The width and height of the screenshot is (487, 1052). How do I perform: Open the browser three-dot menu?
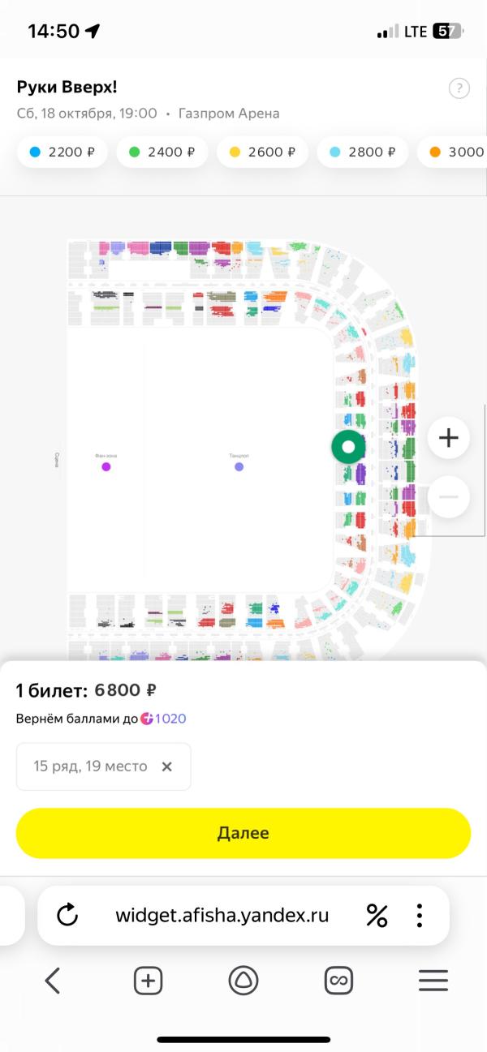click(x=420, y=916)
